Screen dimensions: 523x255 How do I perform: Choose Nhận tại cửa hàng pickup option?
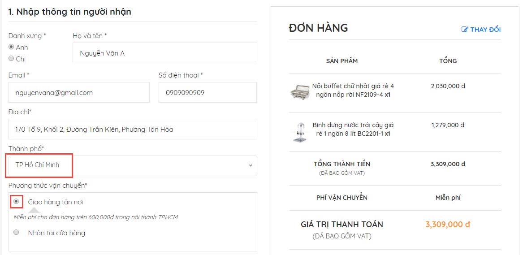click(17, 233)
